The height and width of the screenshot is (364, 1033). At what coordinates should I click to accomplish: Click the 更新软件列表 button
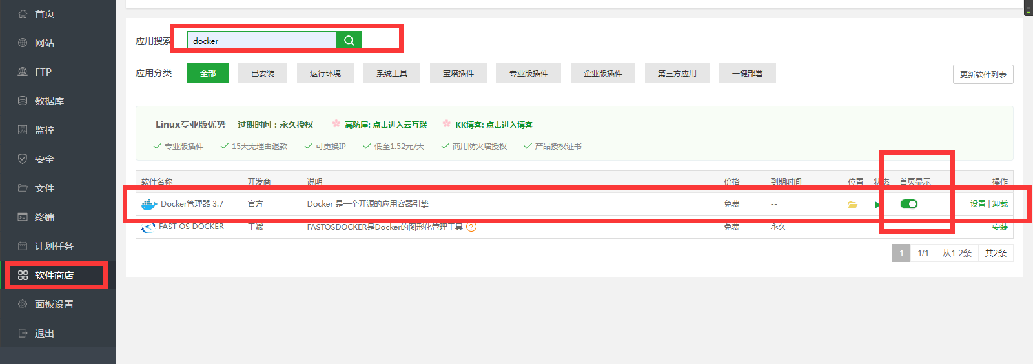click(983, 74)
